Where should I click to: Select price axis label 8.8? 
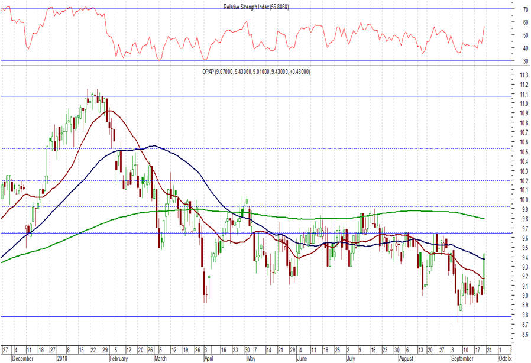[x=525, y=315]
